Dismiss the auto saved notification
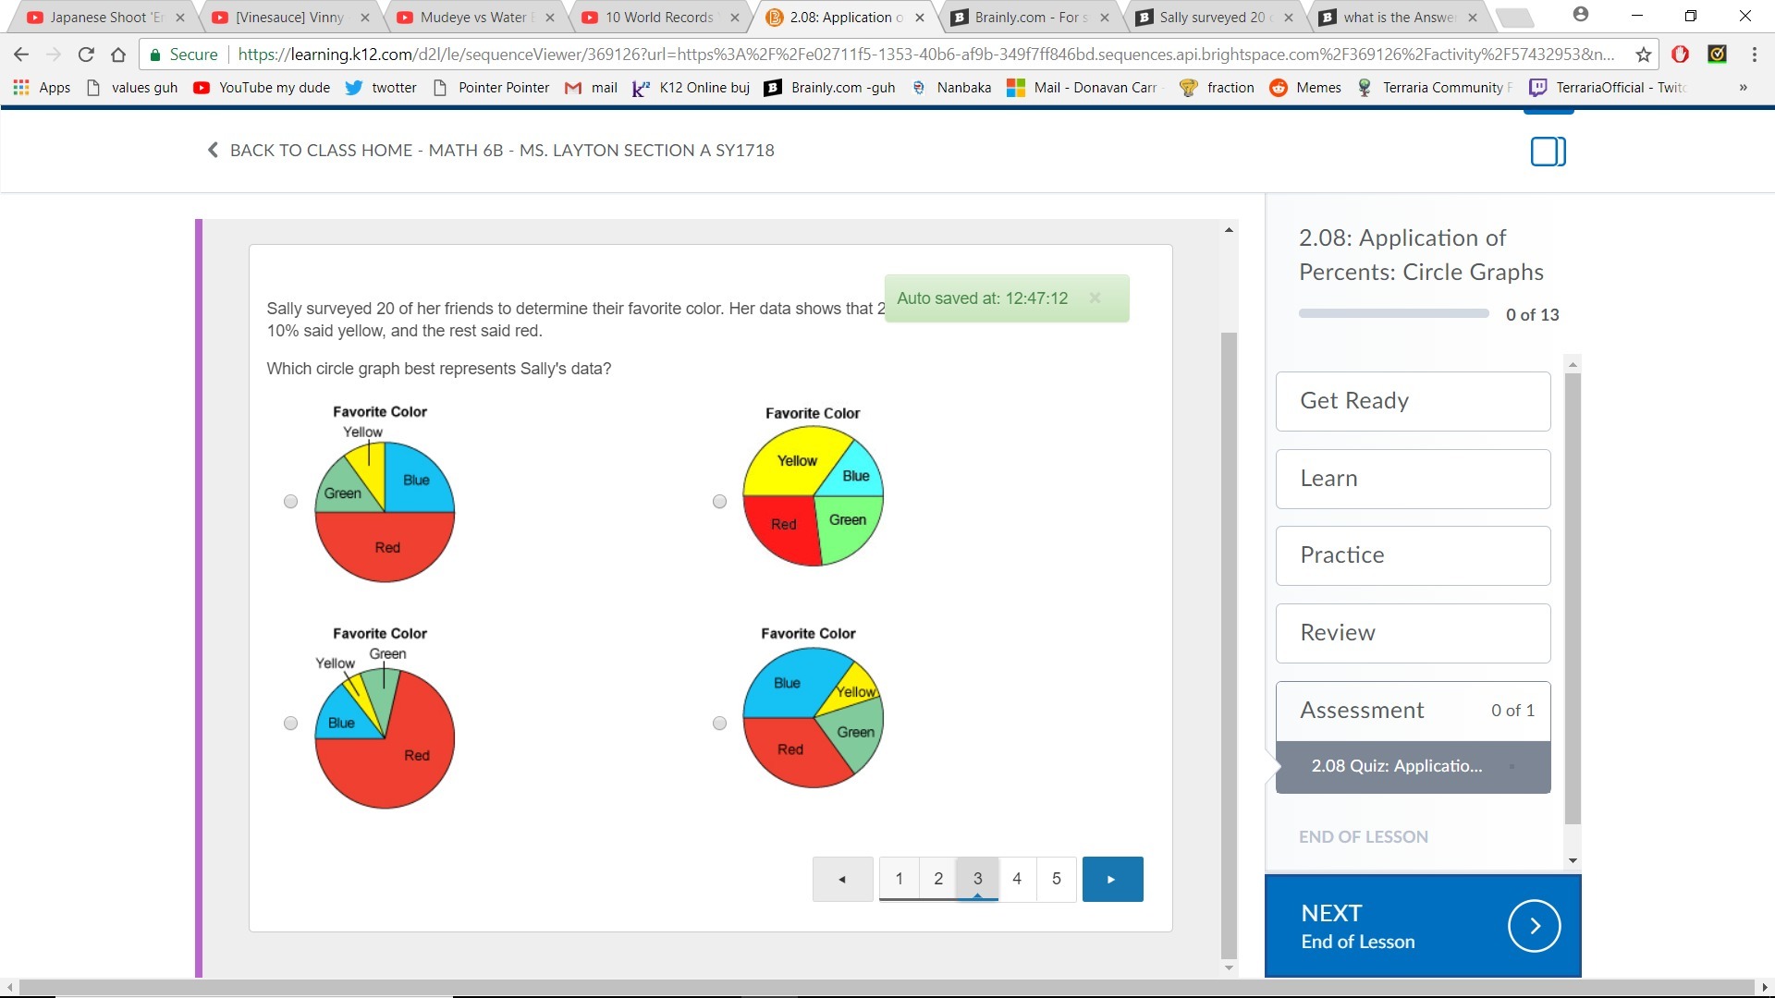 (1095, 298)
